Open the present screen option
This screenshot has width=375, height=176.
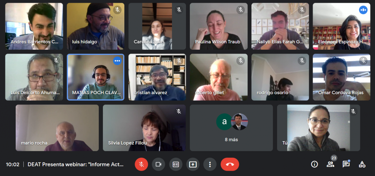click(x=193, y=164)
